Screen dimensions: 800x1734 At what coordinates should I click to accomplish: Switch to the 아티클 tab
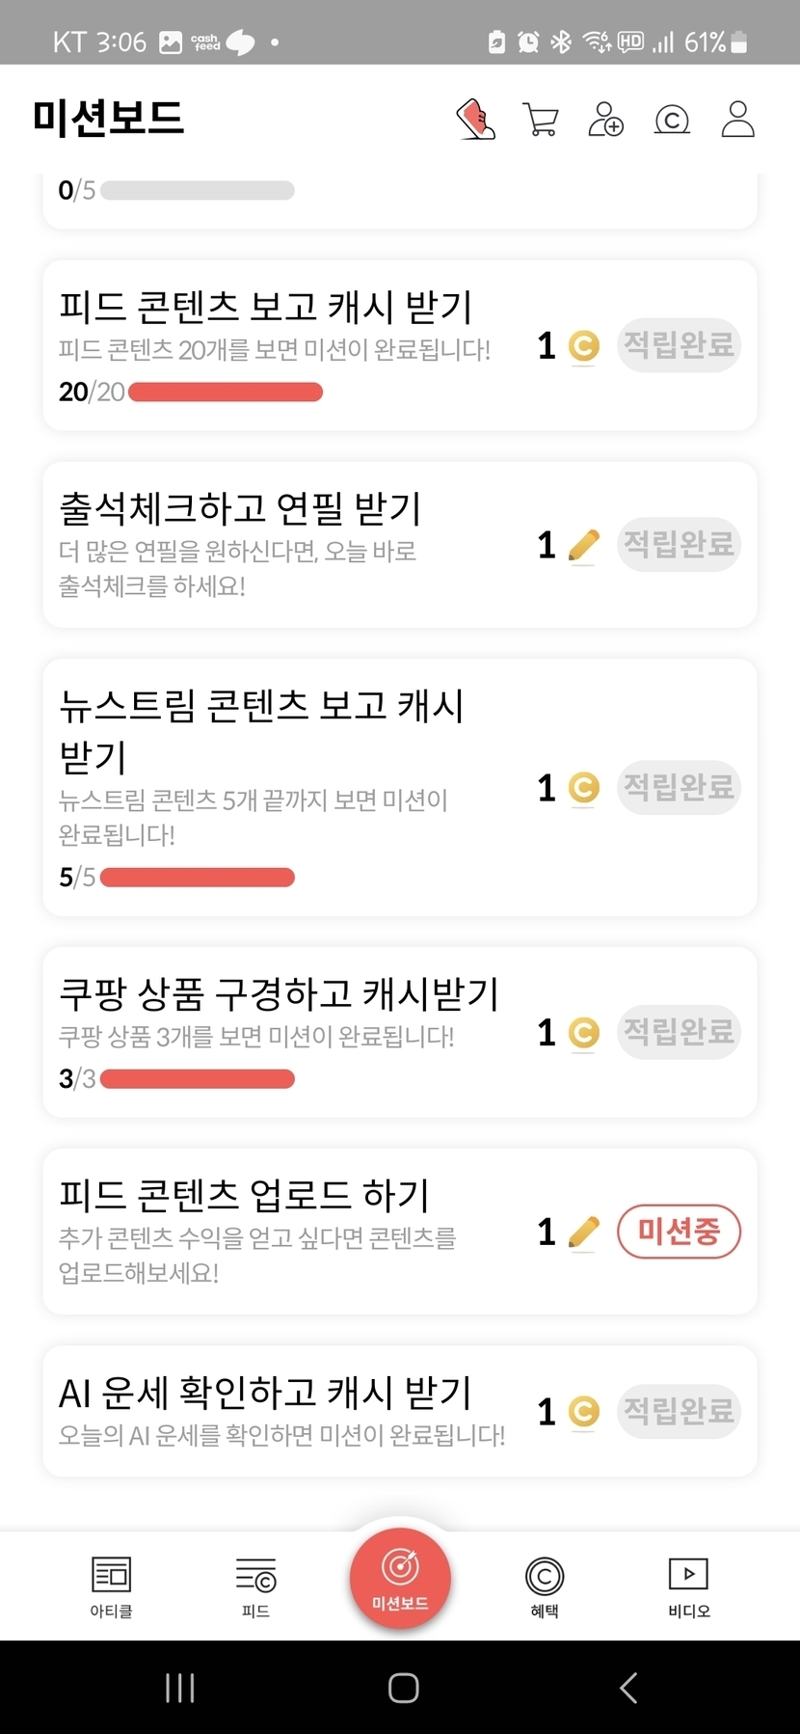click(x=112, y=1585)
